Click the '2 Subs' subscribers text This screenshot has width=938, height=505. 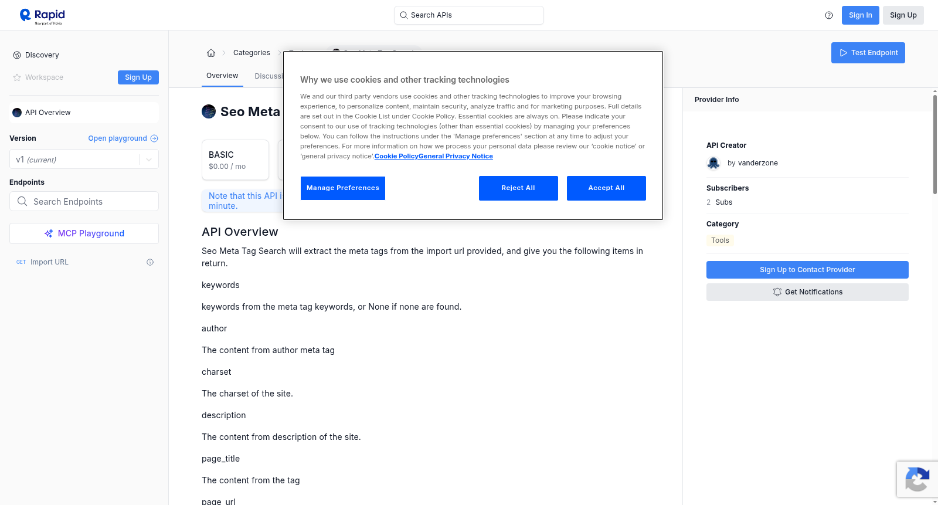pos(719,202)
